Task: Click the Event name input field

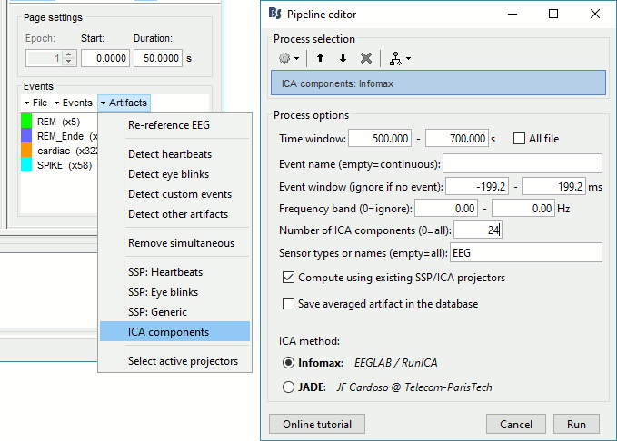Action: click(522, 163)
